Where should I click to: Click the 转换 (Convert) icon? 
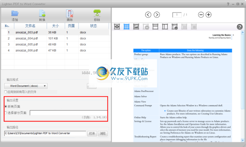coord(42,14)
